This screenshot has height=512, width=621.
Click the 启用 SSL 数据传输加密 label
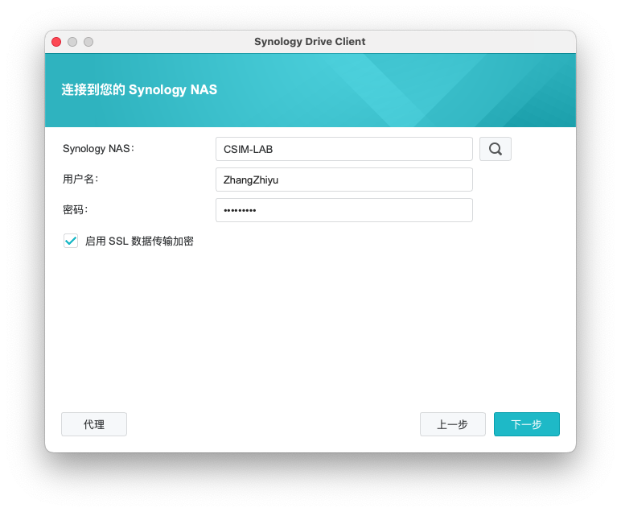(x=139, y=241)
